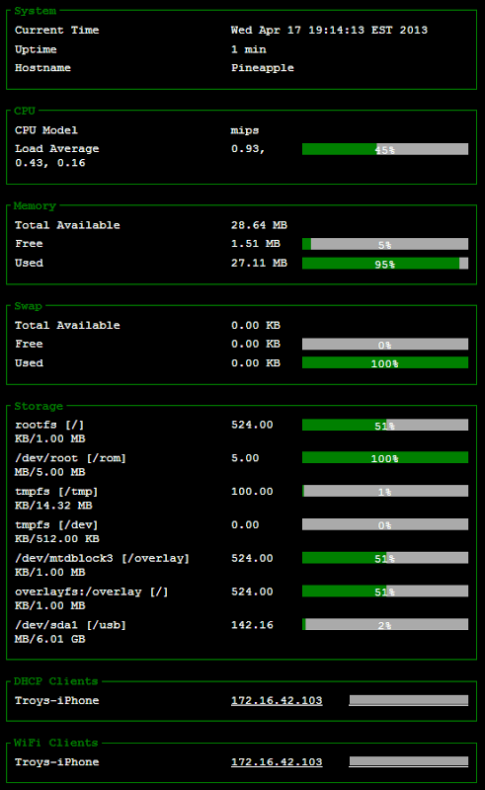Click the /dev/sda1 [/usb] 2% usage bar
This screenshot has height=790, width=485.
pyautogui.click(x=385, y=625)
